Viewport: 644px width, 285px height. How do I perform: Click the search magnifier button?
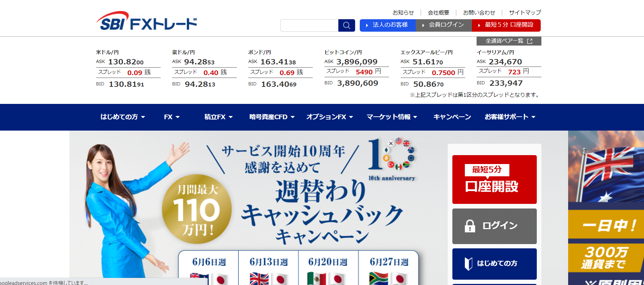[x=347, y=25]
